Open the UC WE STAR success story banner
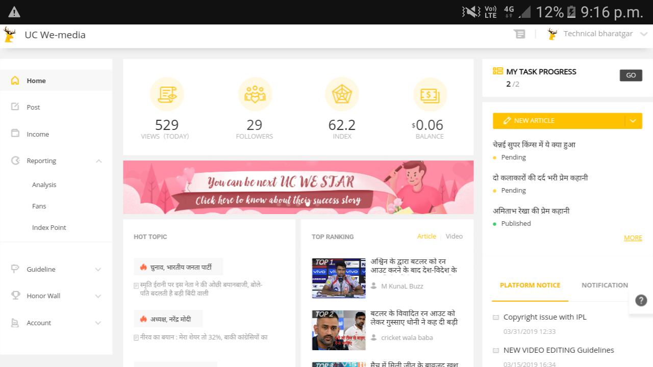This screenshot has height=367, width=653. [x=298, y=187]
